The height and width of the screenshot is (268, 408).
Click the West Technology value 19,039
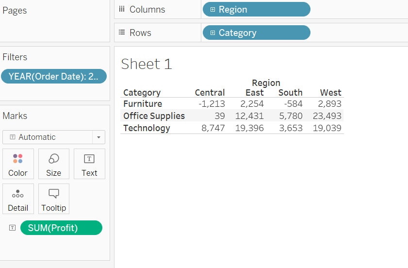click(x=327, y=128)
